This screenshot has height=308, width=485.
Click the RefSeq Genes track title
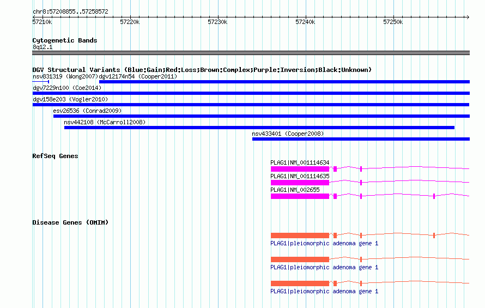click(55, 156)
